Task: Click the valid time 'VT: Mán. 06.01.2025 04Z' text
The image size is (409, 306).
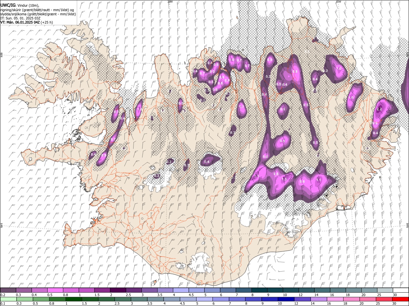Action: (20, 22)
